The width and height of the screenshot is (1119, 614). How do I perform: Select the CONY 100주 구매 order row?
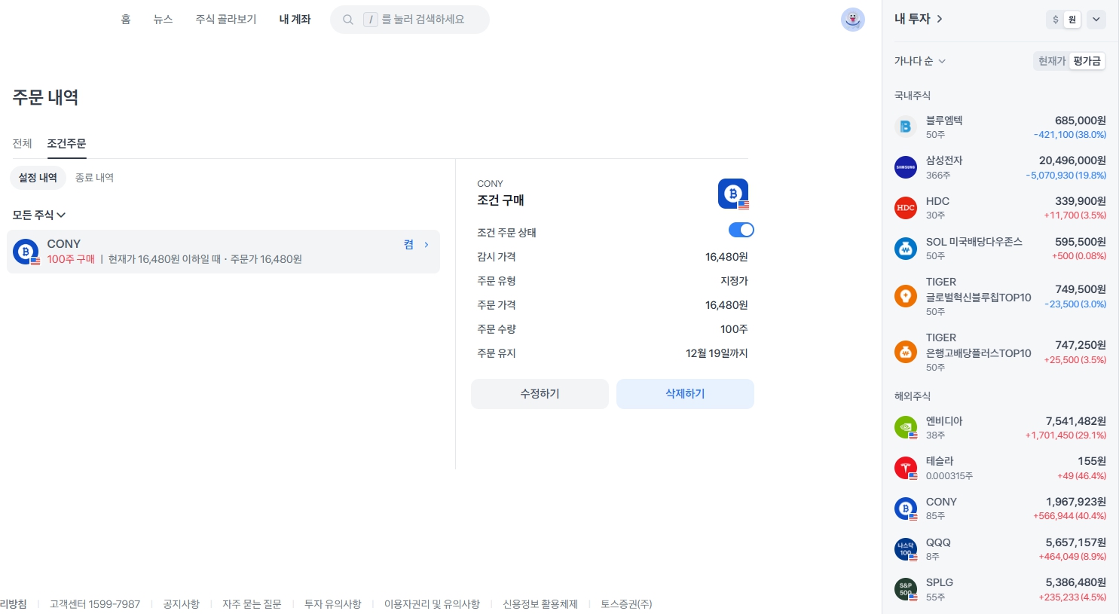tap(223, 252)
